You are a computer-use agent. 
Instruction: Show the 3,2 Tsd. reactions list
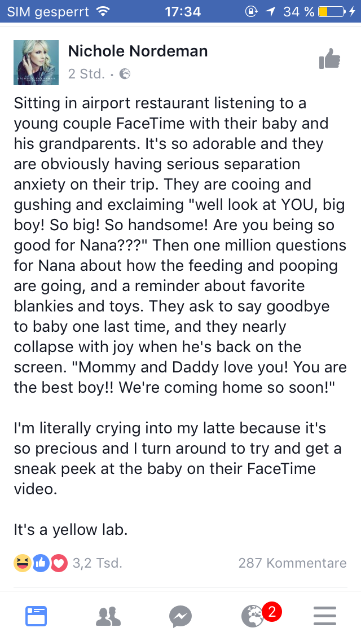point(98,563)
